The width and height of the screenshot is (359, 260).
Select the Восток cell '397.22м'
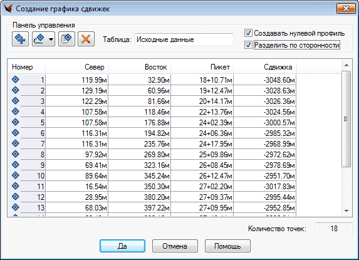pos(139,208)
